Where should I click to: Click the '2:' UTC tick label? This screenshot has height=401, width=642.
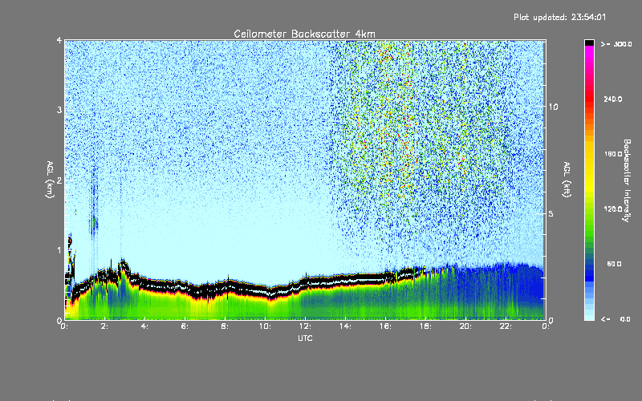pos(105,326)
